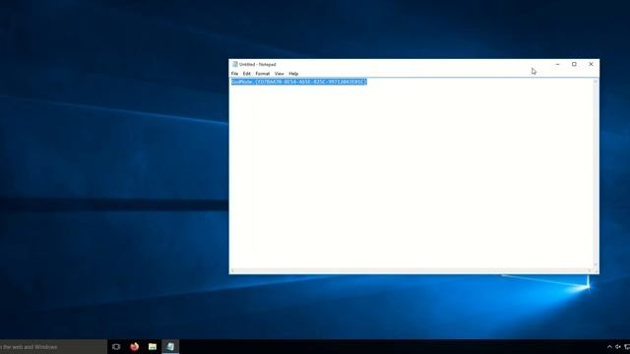Click the Notepad icon in the title bar
Viewport: 630px width, 354px height.
235,64
